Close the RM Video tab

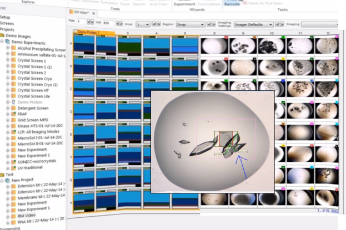click(x=93, y=13)
